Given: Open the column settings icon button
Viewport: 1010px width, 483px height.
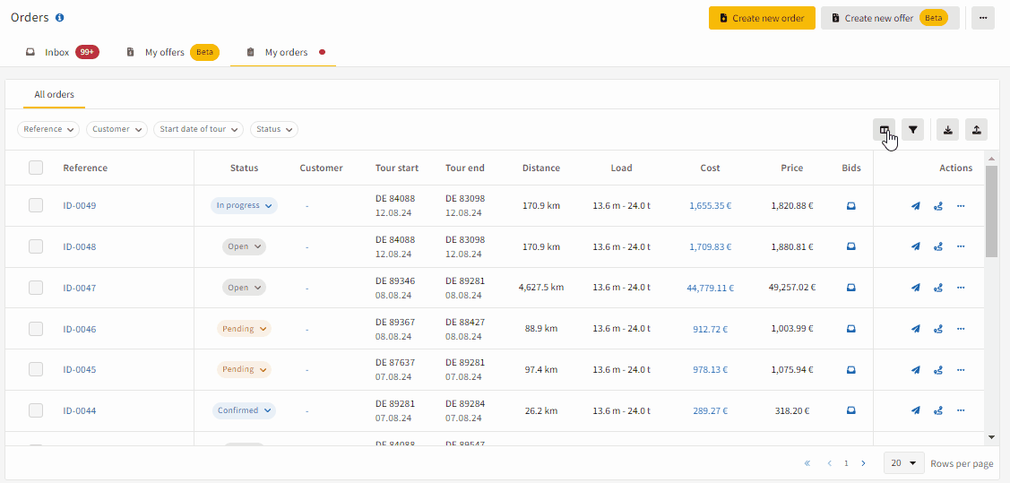Looking at the screenshot, I should pyautogui.click(x=884, y=129).
